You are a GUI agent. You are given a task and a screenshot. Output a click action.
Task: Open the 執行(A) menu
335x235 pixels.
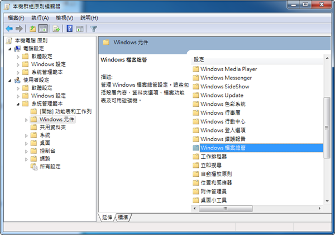pyautogui.click(x=40, y=18)
